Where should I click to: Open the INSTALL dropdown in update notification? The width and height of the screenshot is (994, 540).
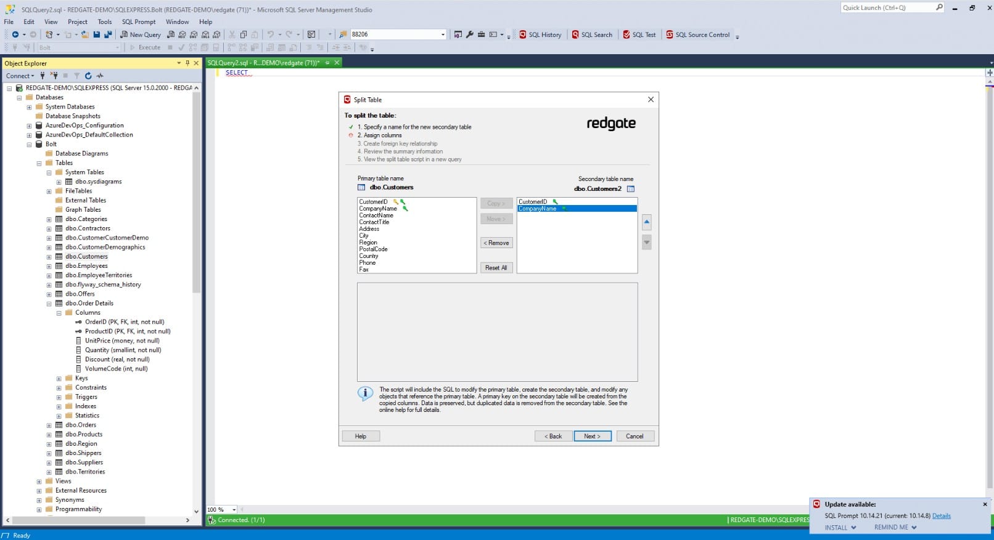[840, 528]
